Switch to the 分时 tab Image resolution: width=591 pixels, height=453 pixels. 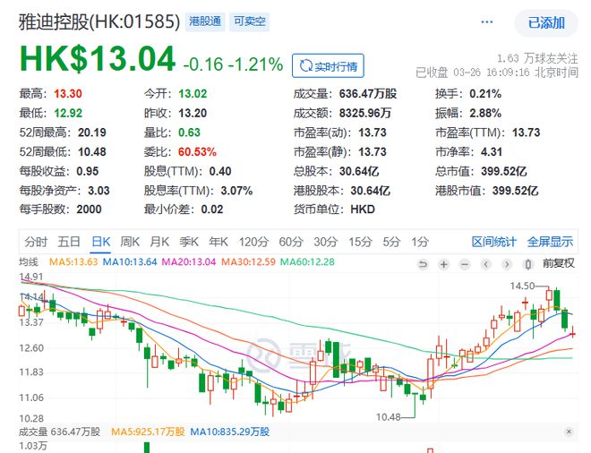click(36, 242)
